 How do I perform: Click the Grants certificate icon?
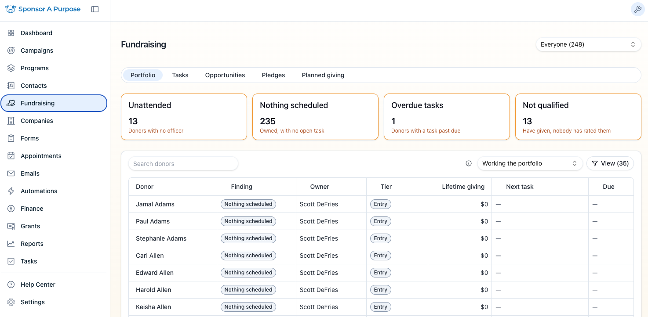click(x=11, y=226)
